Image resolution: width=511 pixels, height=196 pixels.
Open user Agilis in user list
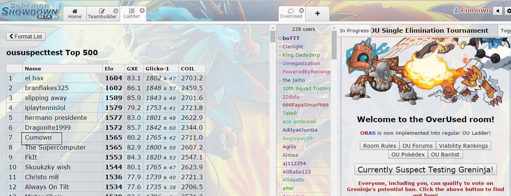coord(289,147)
